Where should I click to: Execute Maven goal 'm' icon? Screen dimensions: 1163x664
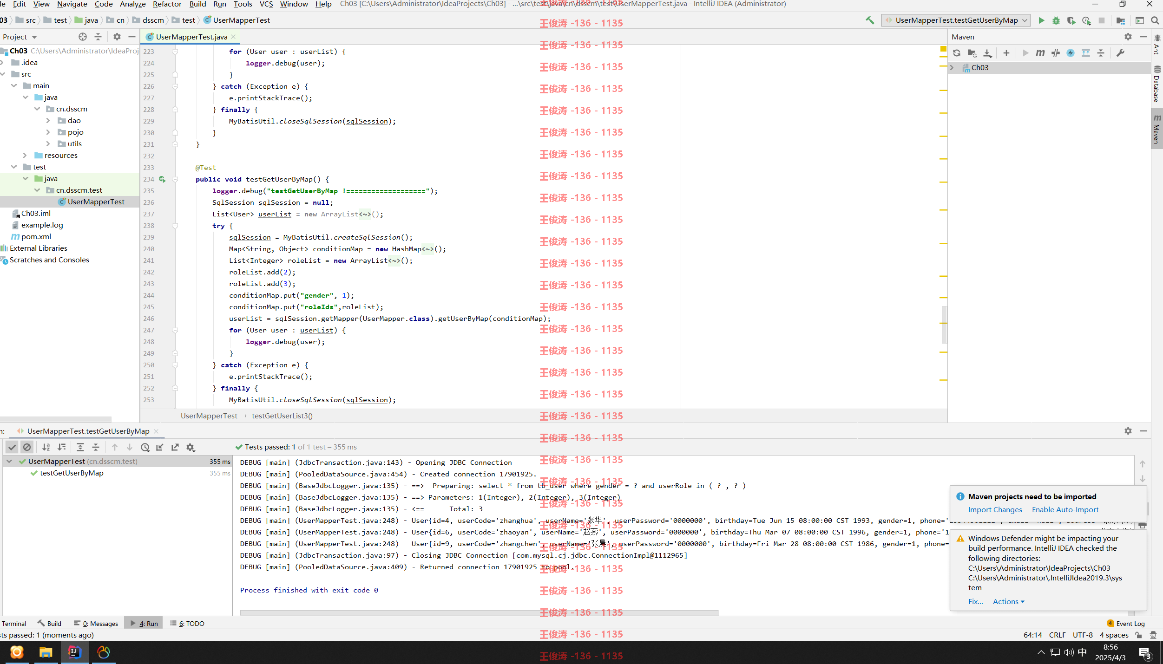(x=1040, y=53)
